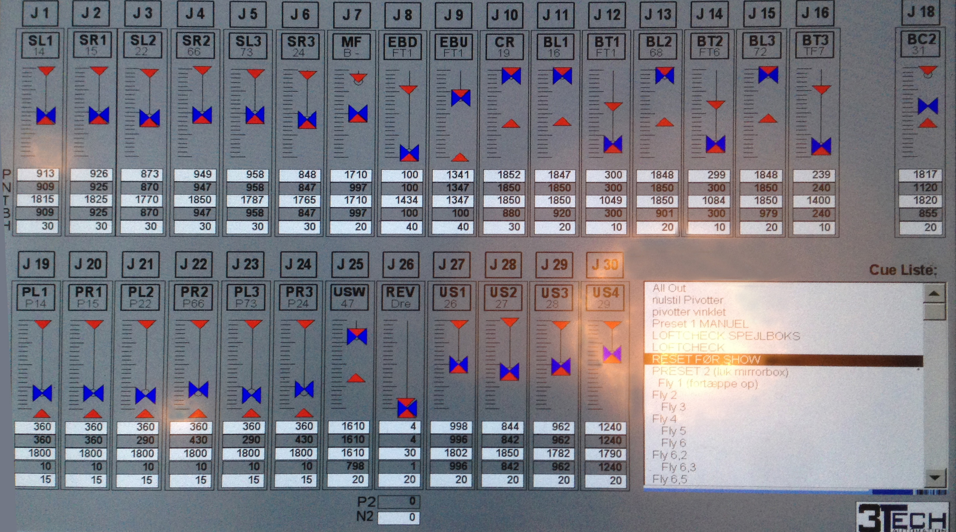Click the P2 value field
This screenshot has width=956, height=532.
click(x=399, y=502)
